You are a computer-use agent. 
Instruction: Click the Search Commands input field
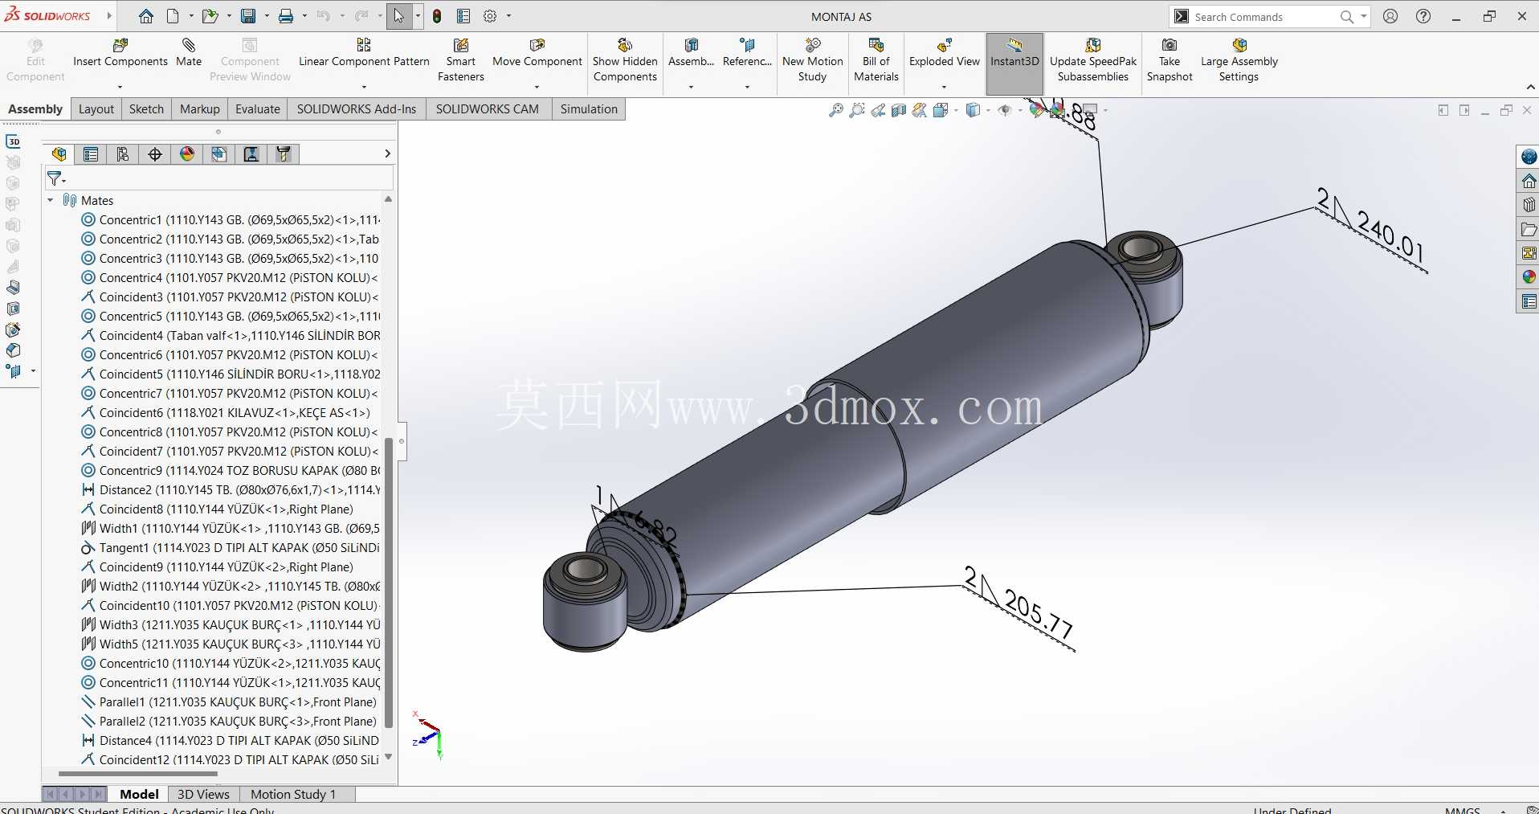click(1263, 17)
